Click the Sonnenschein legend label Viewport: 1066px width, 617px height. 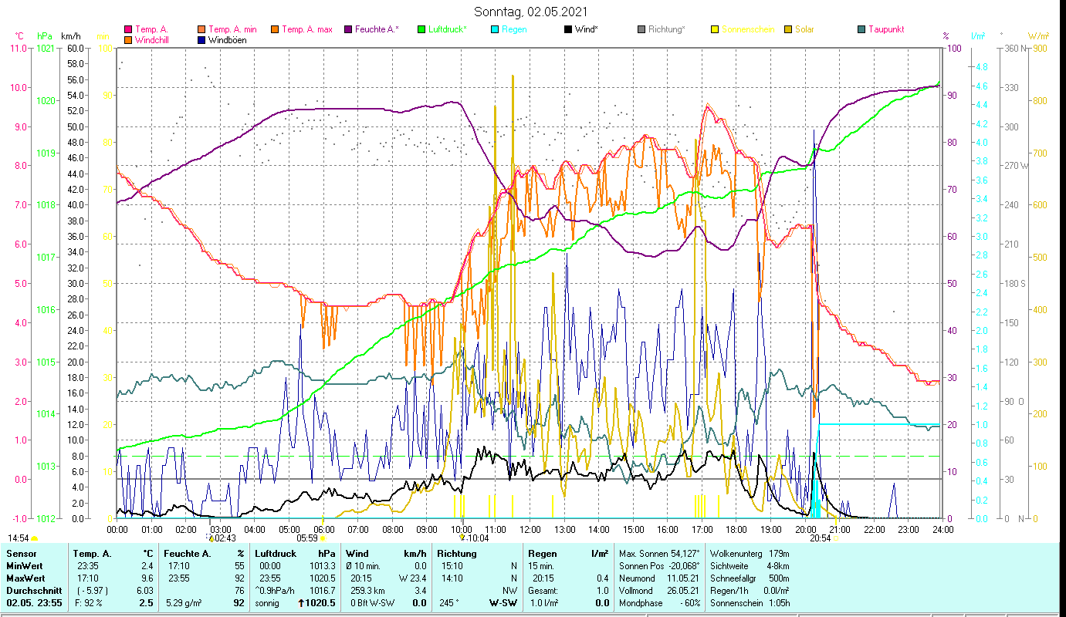click(x=747, y=29)
